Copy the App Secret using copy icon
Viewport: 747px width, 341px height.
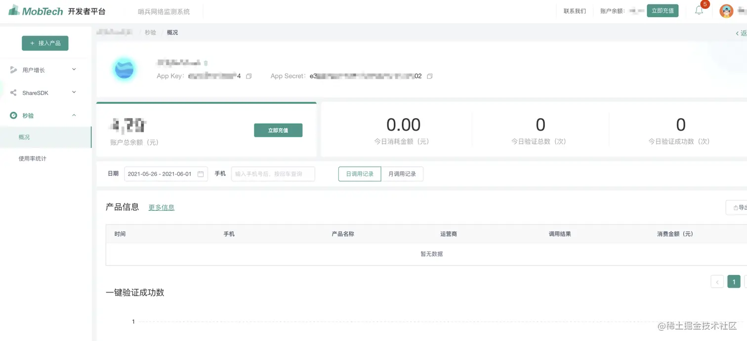429,76
